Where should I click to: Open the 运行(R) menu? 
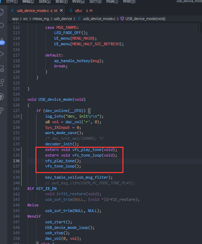pyautogui.click(x=95, y=1)
